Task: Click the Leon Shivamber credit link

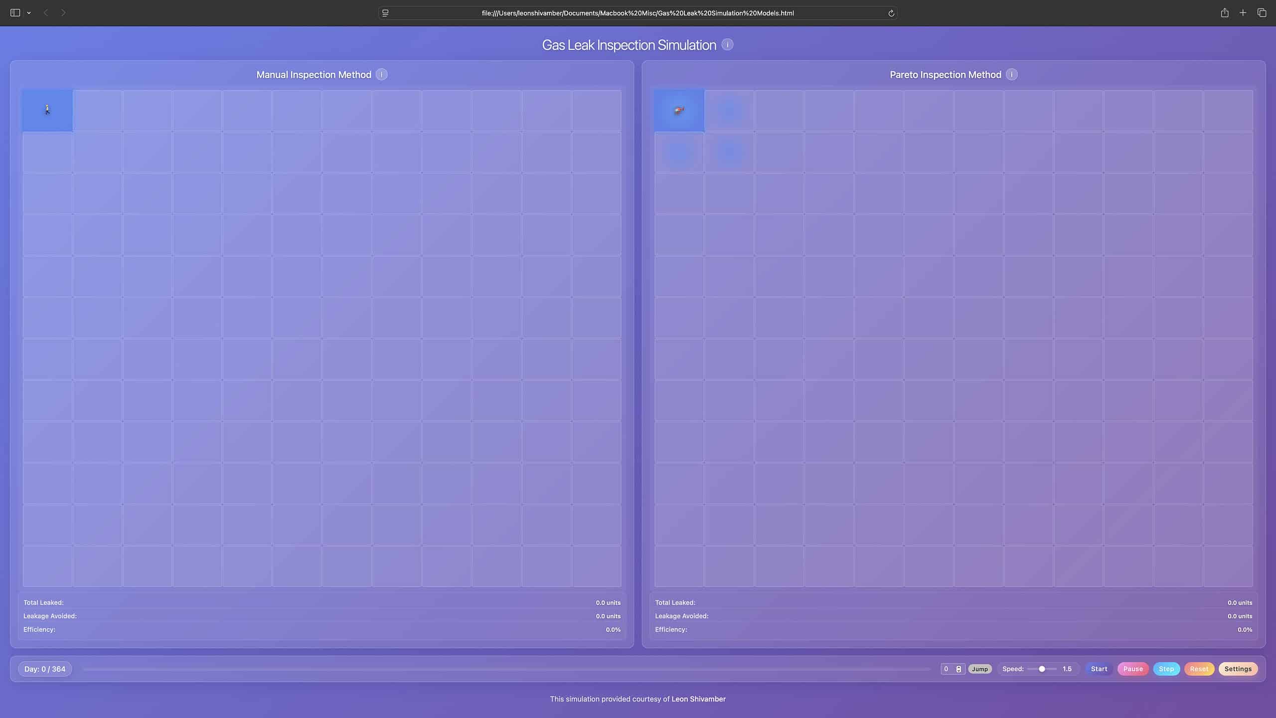Action: click(698, 699)
